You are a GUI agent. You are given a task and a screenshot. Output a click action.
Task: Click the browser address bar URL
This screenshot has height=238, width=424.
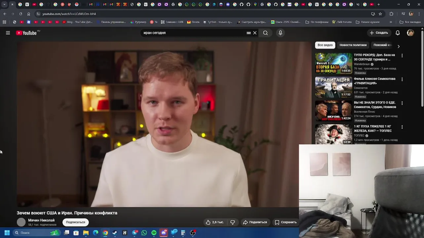pyautogui.click(x=69, y=14)
